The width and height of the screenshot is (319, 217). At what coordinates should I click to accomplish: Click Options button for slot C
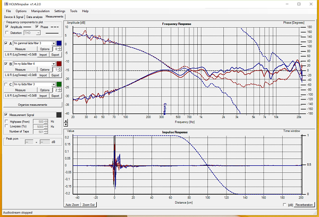[45, 90]
